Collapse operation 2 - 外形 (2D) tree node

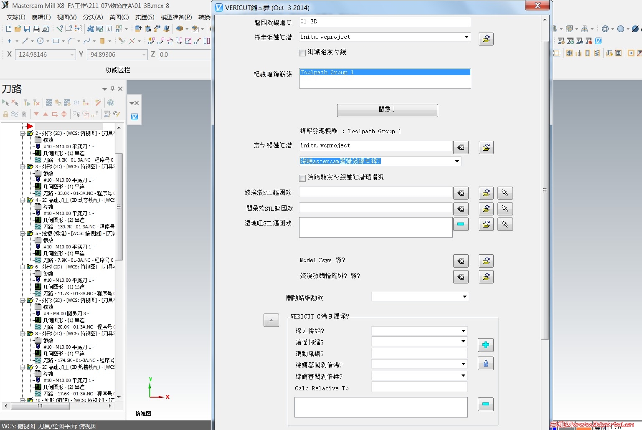[23, 133]
